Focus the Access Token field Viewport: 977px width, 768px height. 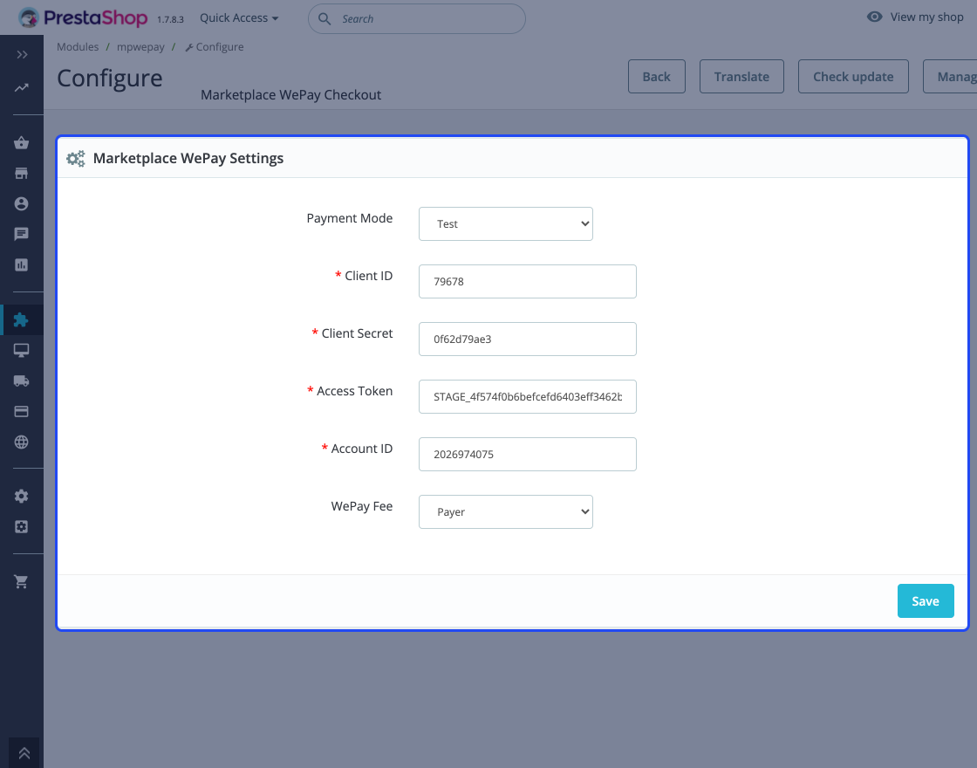tap(527, 396)
